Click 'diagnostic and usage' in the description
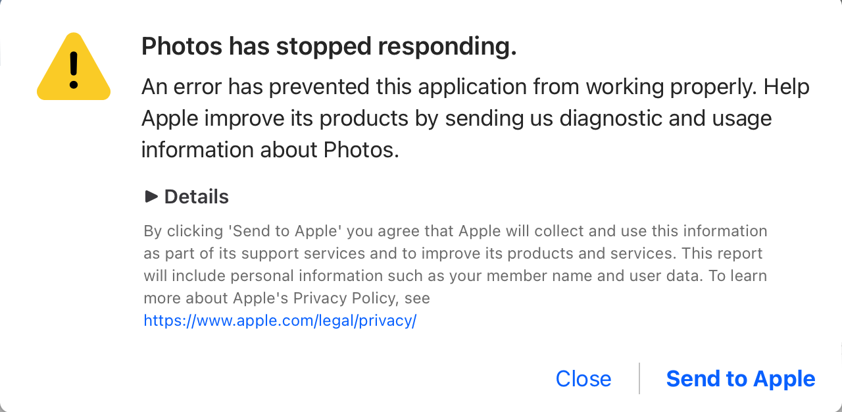 665,118
